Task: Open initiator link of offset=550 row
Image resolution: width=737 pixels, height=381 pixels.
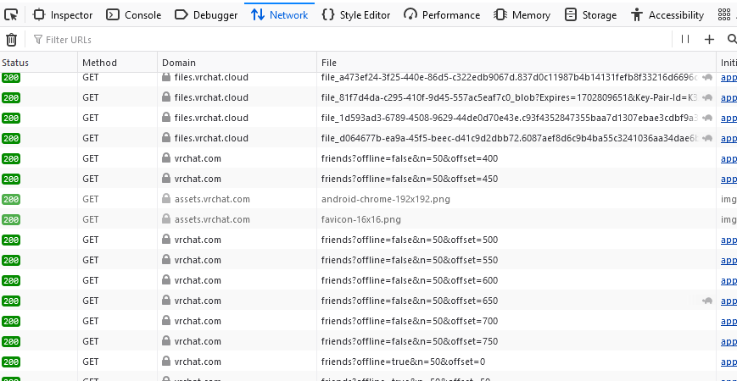Action: click(x=729, y=260)
